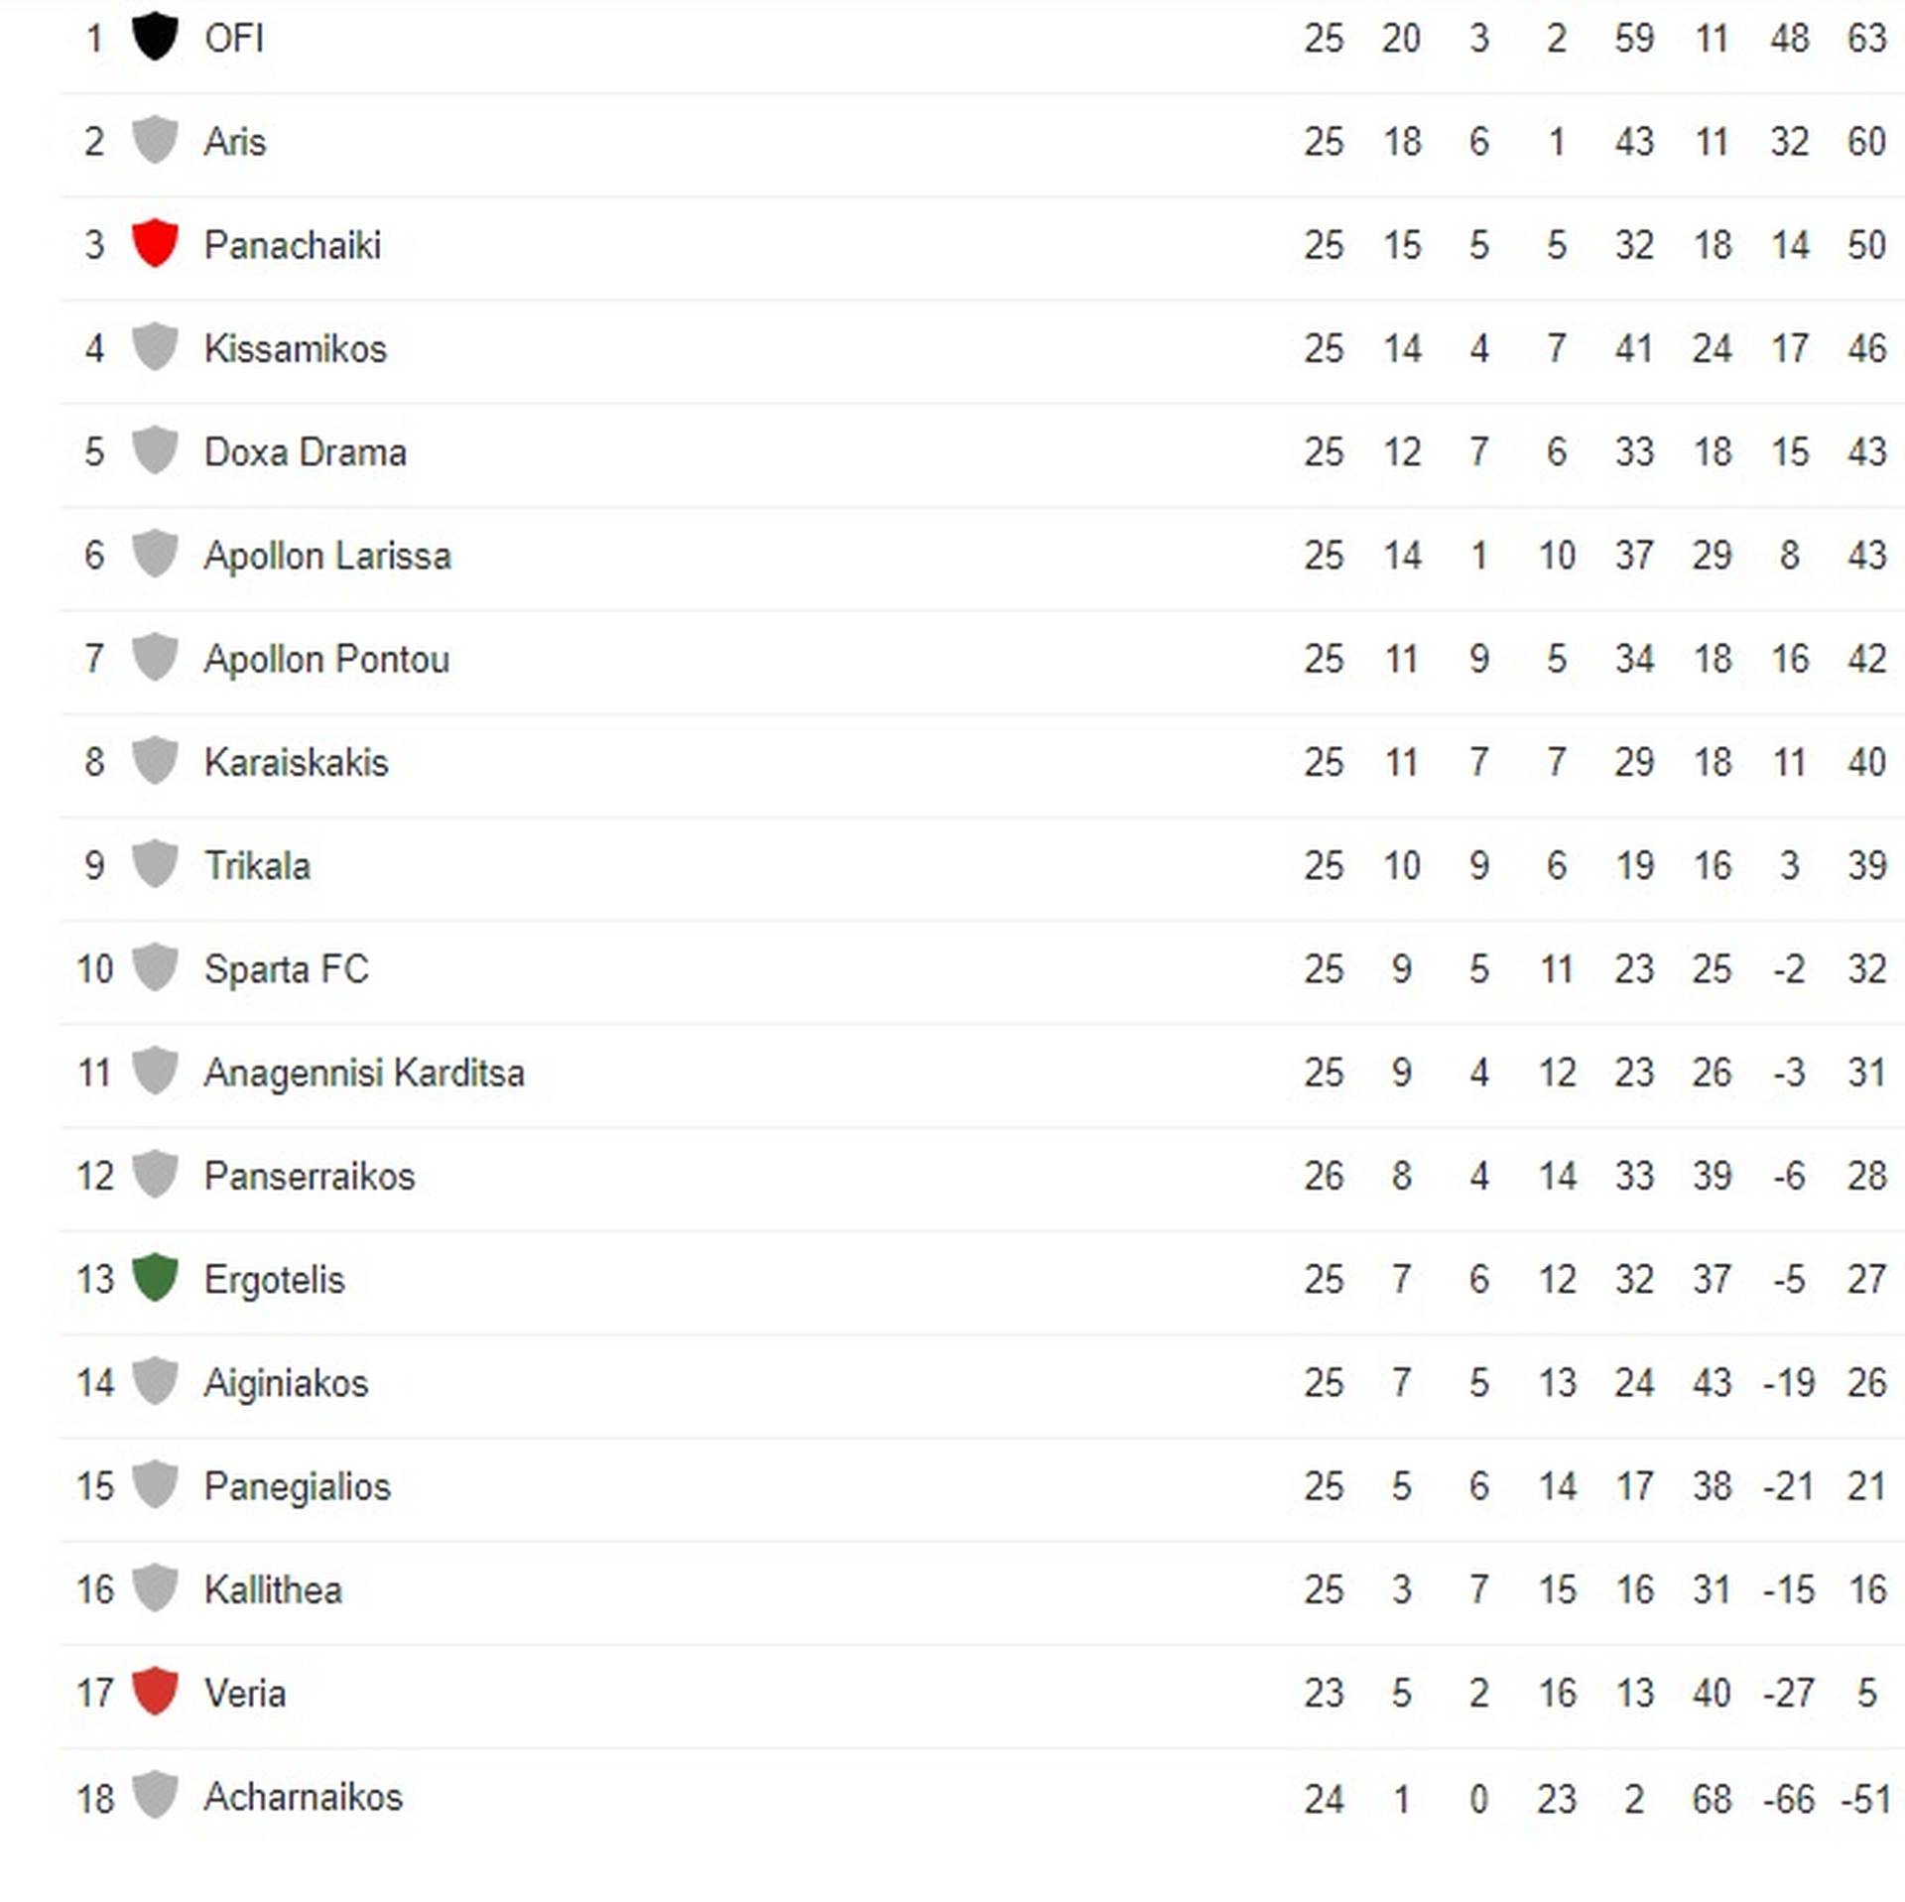Select Apollon Larissa team name
Viewport: 1905px width, 1902px height.
click(x=327, y=556)
